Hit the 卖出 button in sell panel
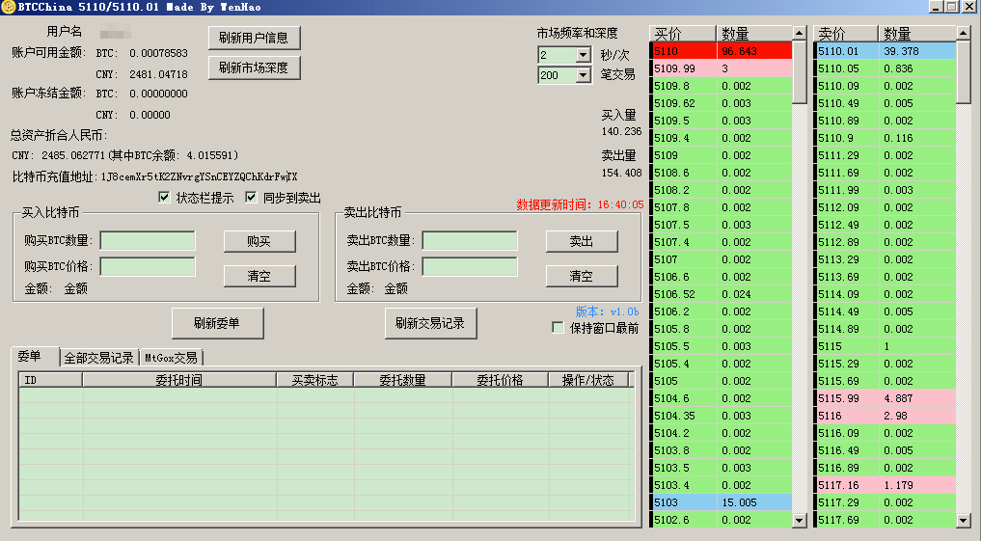The height and width of the screenshot is (541, 981). click(581, 241)
